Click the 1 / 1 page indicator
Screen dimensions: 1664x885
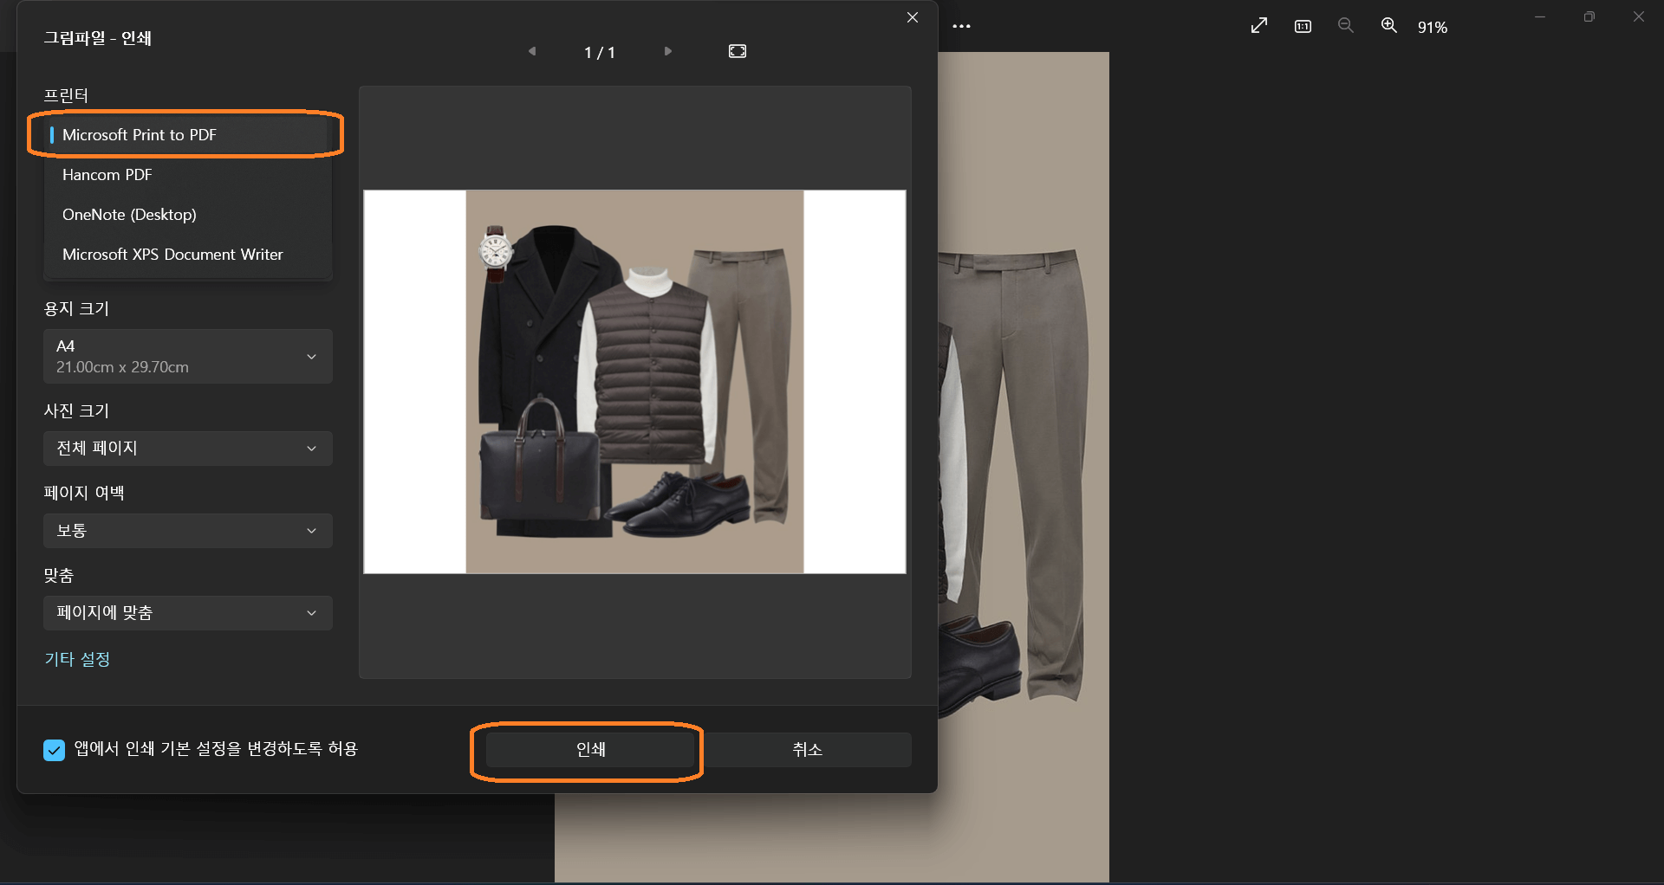600,52
